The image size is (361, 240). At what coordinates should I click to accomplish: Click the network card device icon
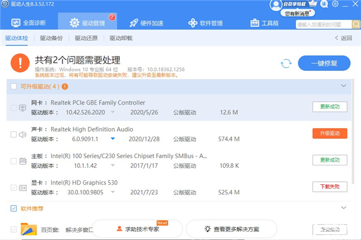[x=23, y=108]
